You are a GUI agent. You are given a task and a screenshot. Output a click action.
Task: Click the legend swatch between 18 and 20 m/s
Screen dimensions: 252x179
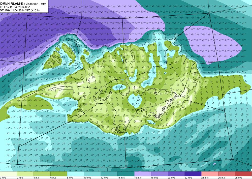pos(160,174)
